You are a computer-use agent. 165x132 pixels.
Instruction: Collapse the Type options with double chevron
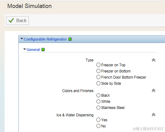pos(154,60)
